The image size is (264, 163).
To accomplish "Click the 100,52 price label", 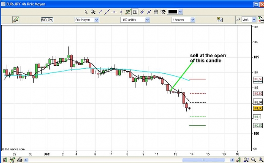I will (x=258, y=126).
